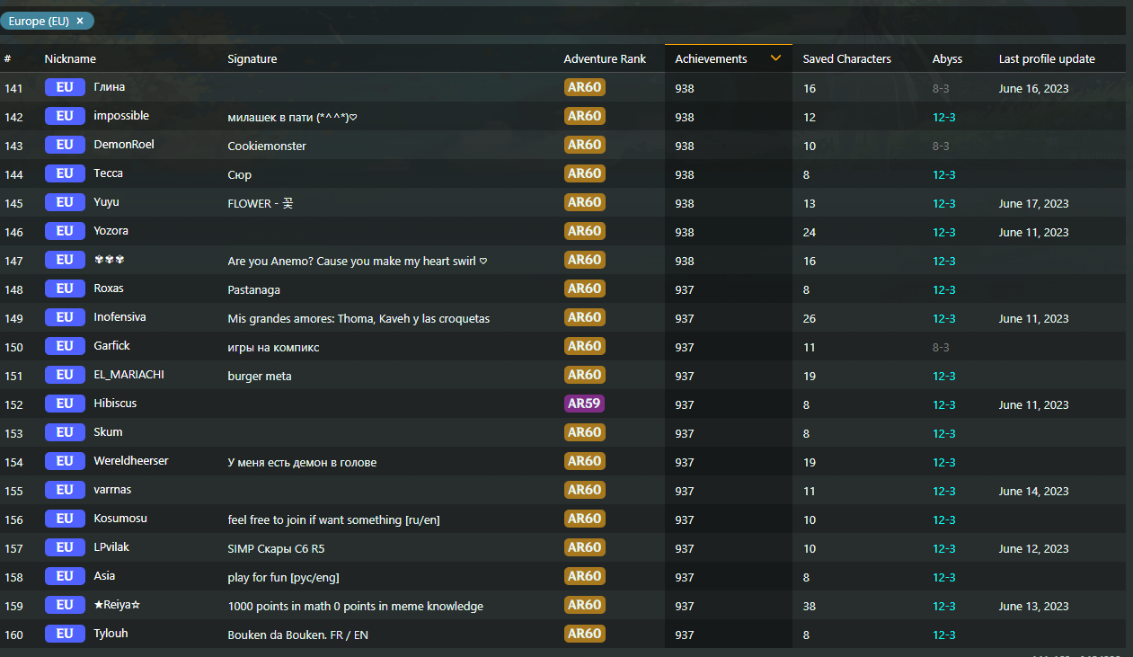Click the AR60 badge in ★Reiya☆ row
Viewport: 1133px width, 657px height.
point(584,605)
